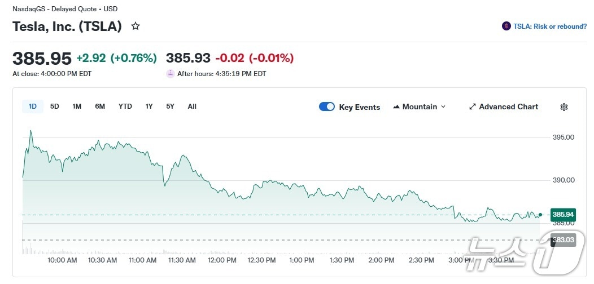Select the 1D time range tab
The width and height of the screenshot is (594, 284).
(33, 106)
